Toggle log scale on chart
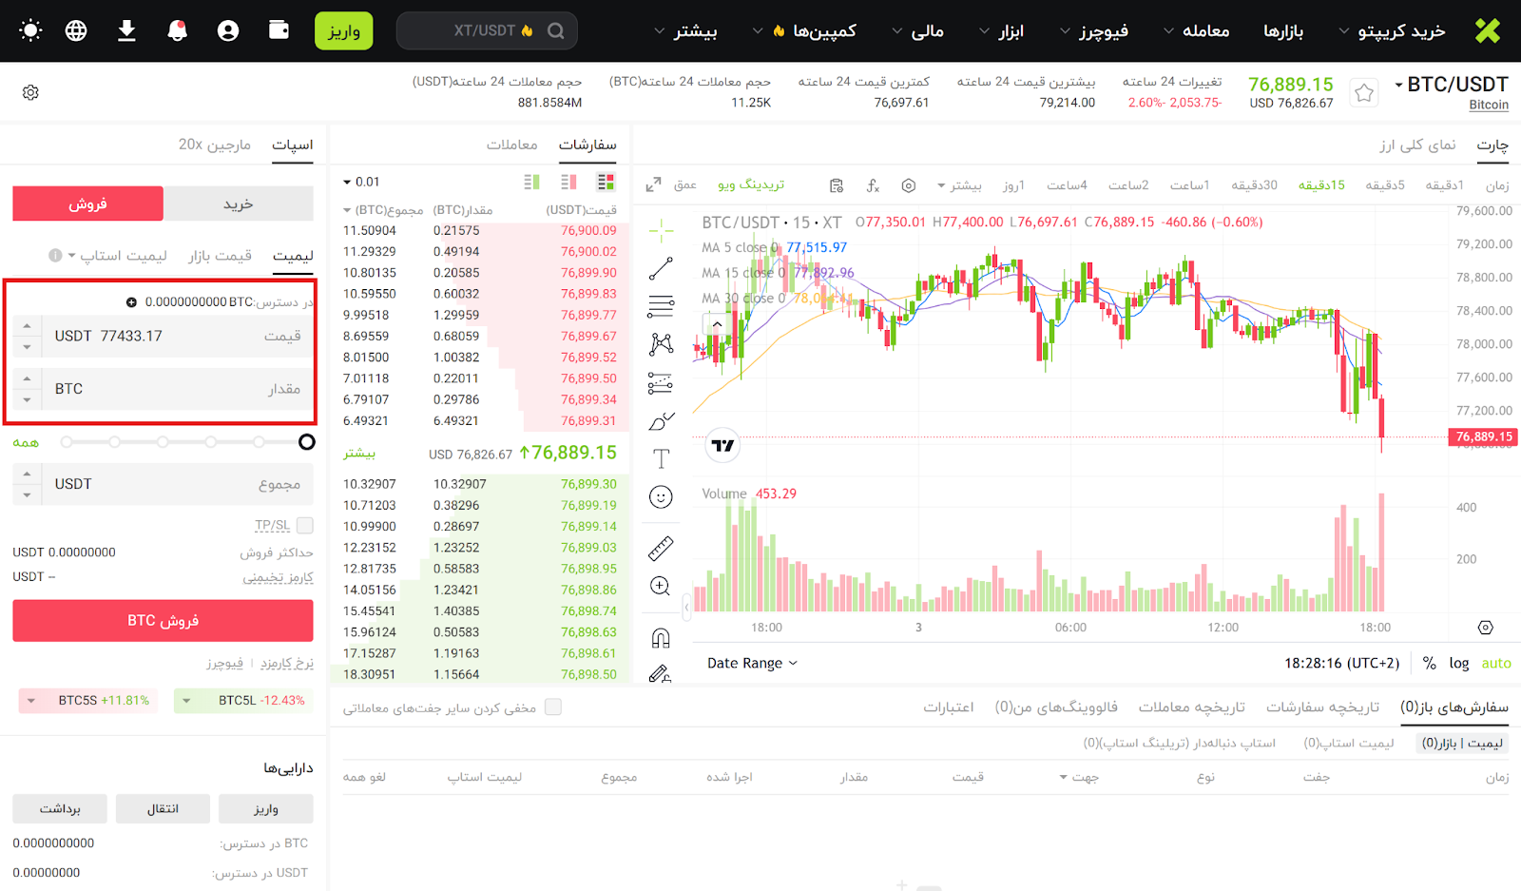Viewport: 1521px width, 891px height. (x=1458, y=663)
